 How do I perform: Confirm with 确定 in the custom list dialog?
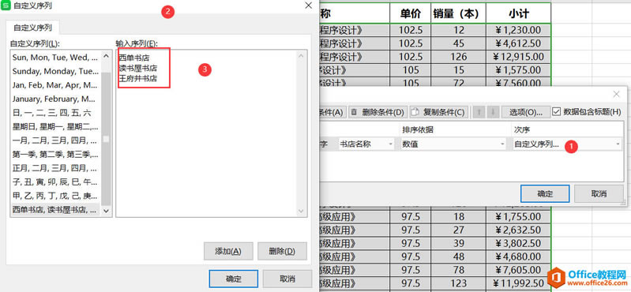pos(234,279)
